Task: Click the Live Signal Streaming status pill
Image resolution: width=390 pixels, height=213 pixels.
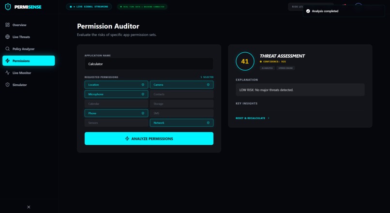Action: pos(89,7)
